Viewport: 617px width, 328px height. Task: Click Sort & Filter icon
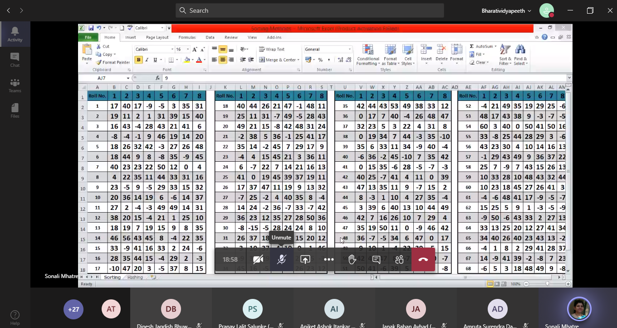click(505, 55)
